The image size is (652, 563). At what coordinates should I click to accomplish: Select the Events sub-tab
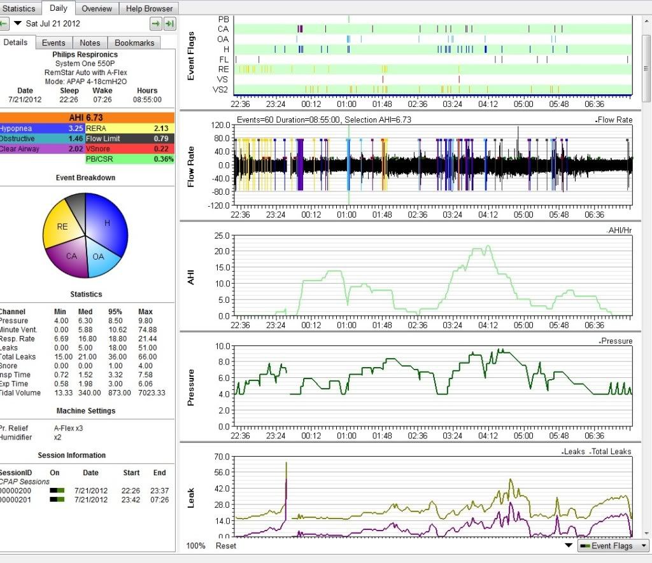click(53, 43)
